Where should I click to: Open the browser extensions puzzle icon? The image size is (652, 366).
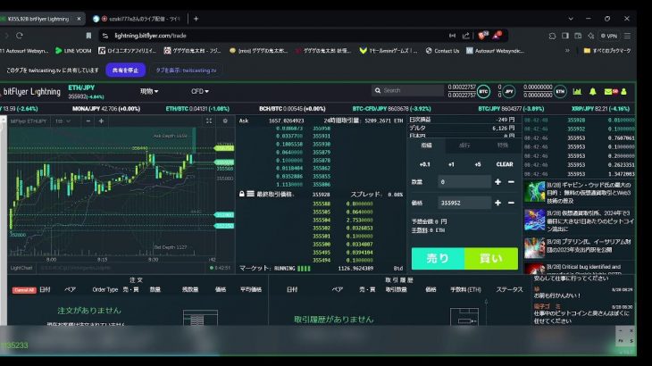(x=552, y=36)
